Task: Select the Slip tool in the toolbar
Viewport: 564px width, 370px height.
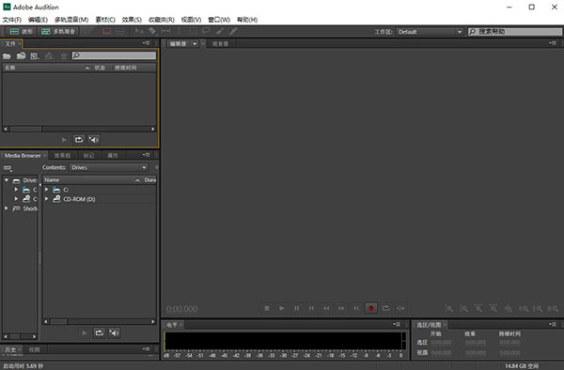Action: 165,32
